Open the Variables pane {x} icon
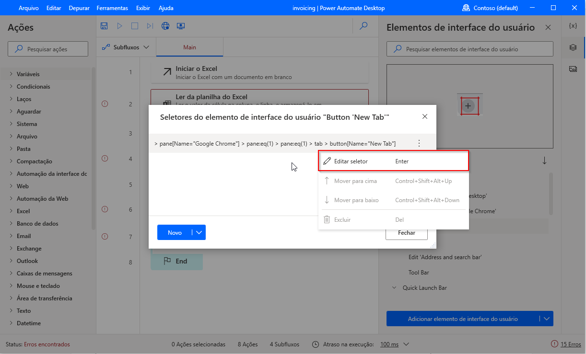This screenshot has width=586, height=354. coord(573,25)
